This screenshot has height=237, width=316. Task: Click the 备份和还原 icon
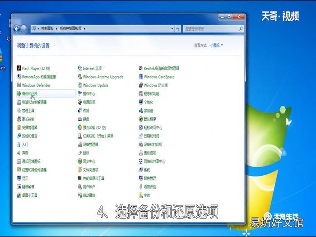click(x=19, y=93)
